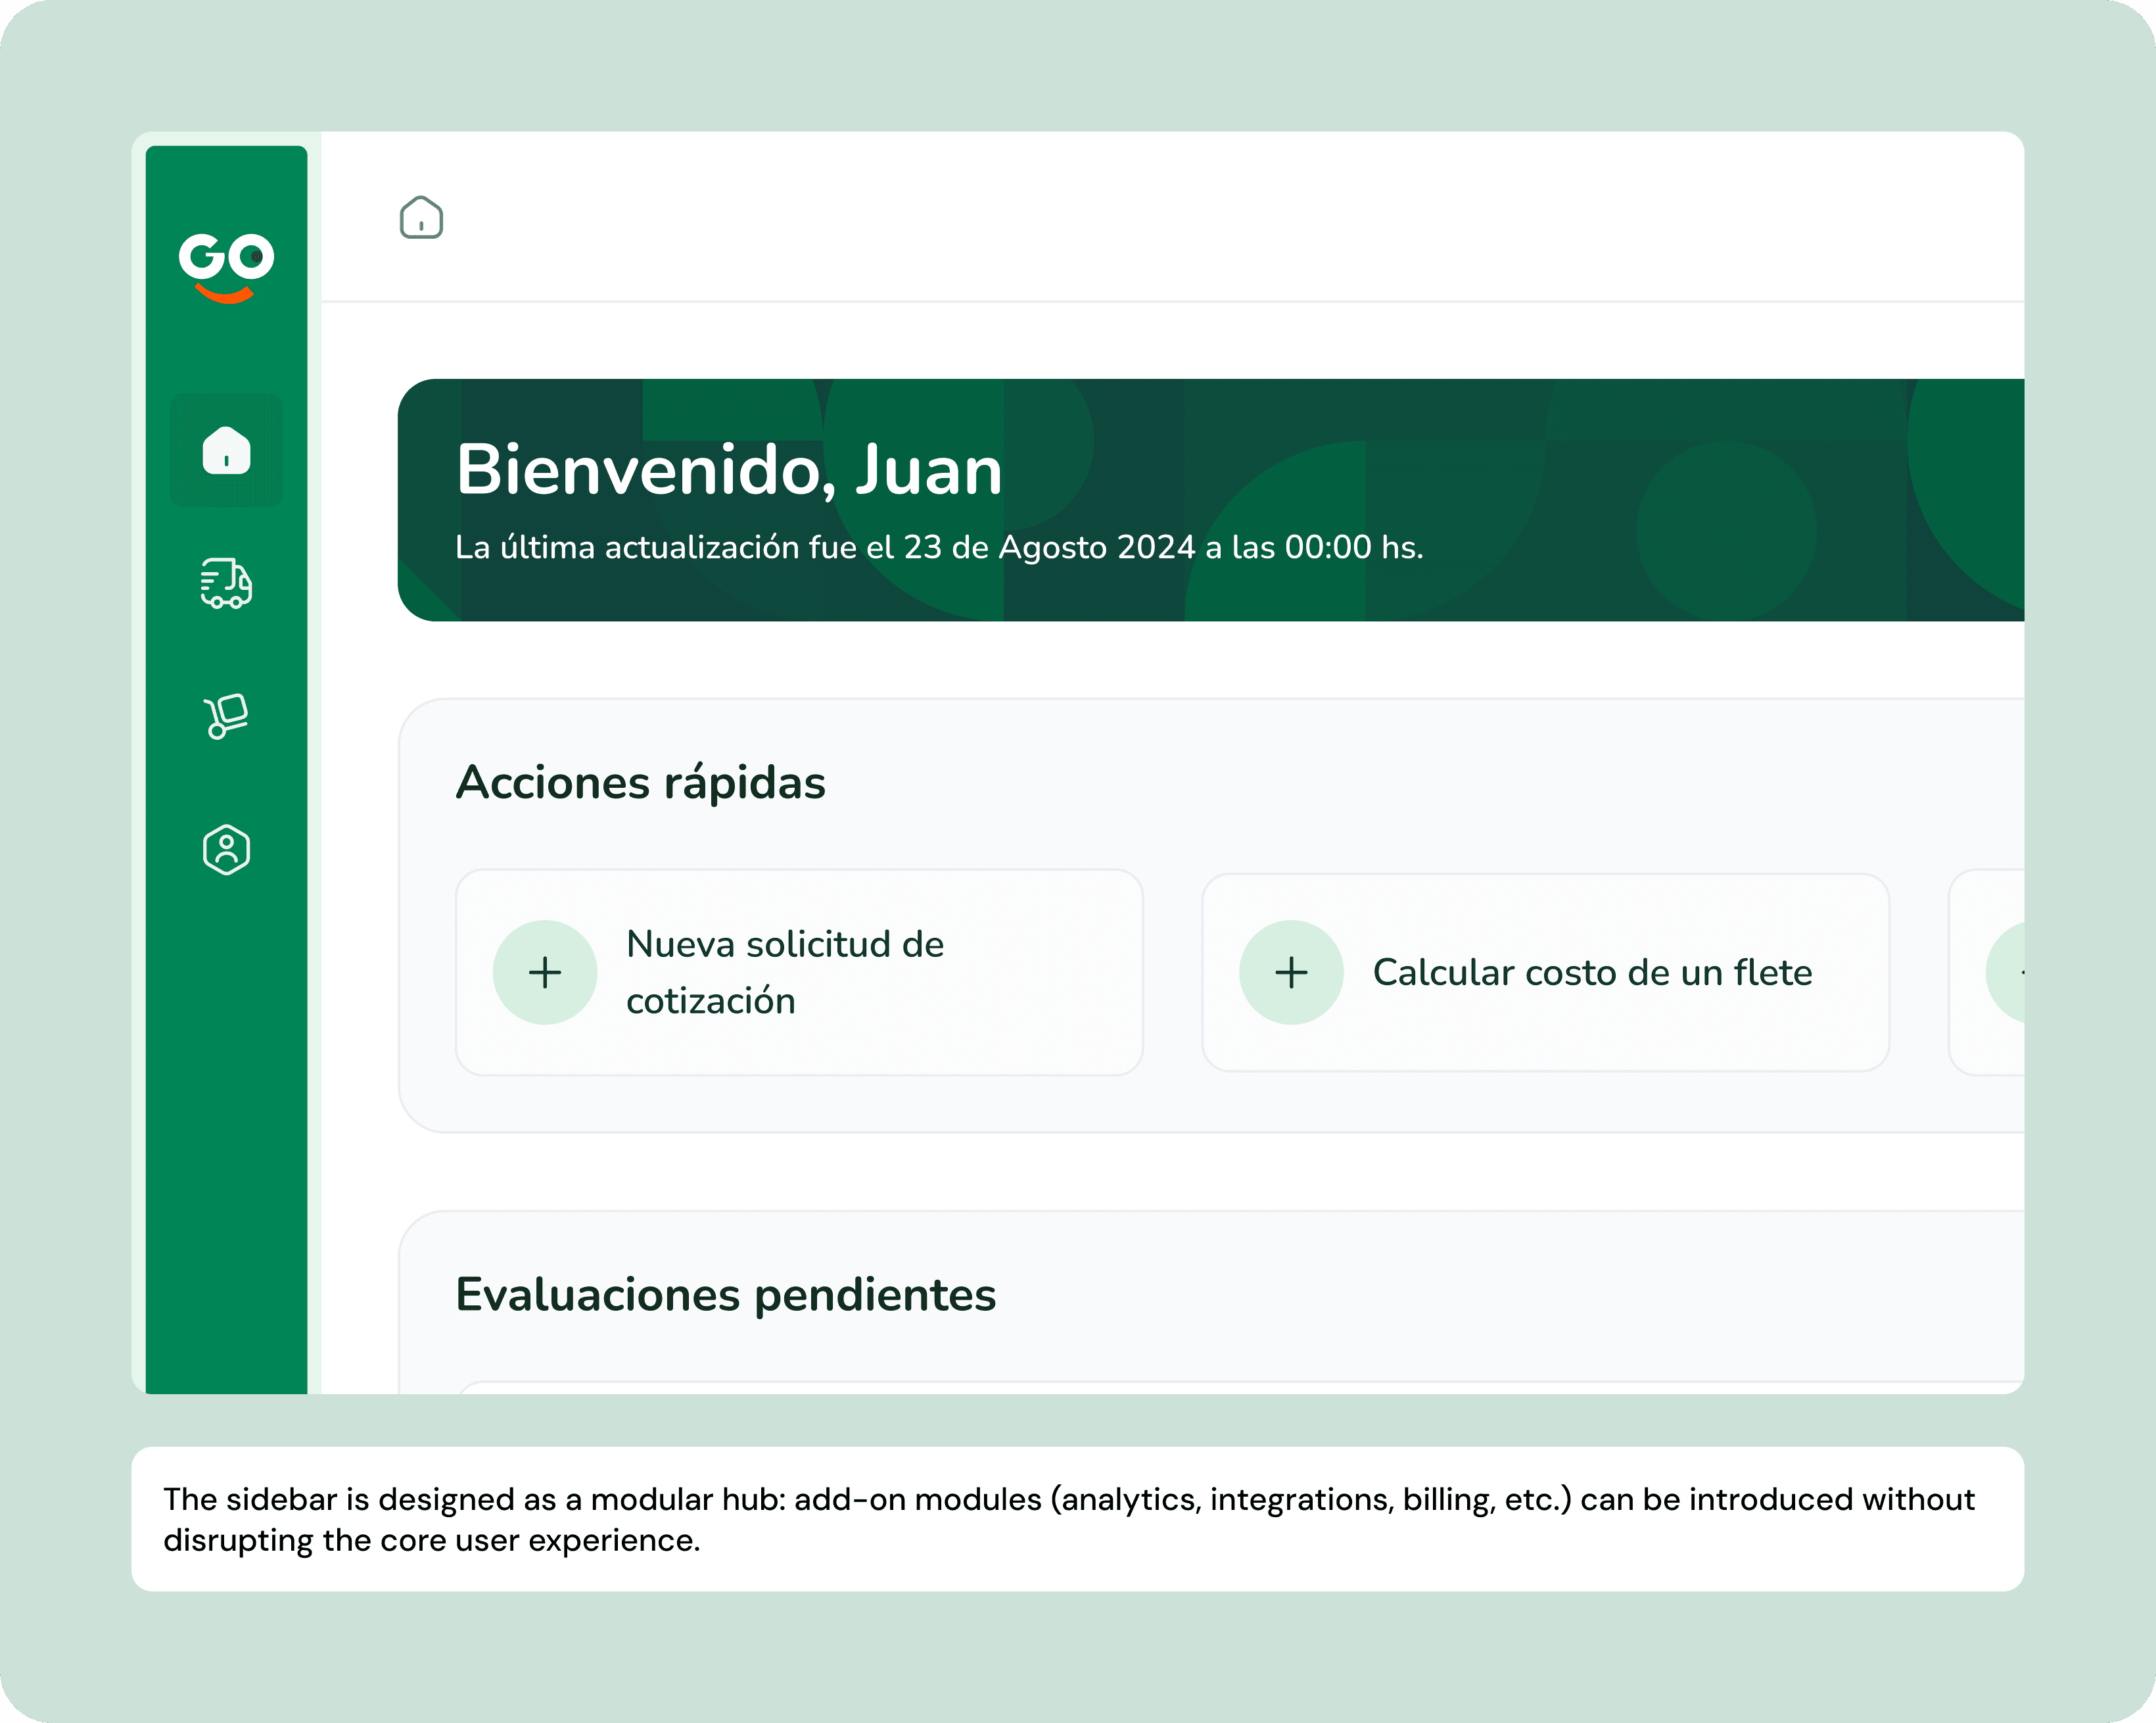Open the hand truck cargo icon
Image resolution: width=2156 pixels, height=1723 pixels.
pos(226,716)
